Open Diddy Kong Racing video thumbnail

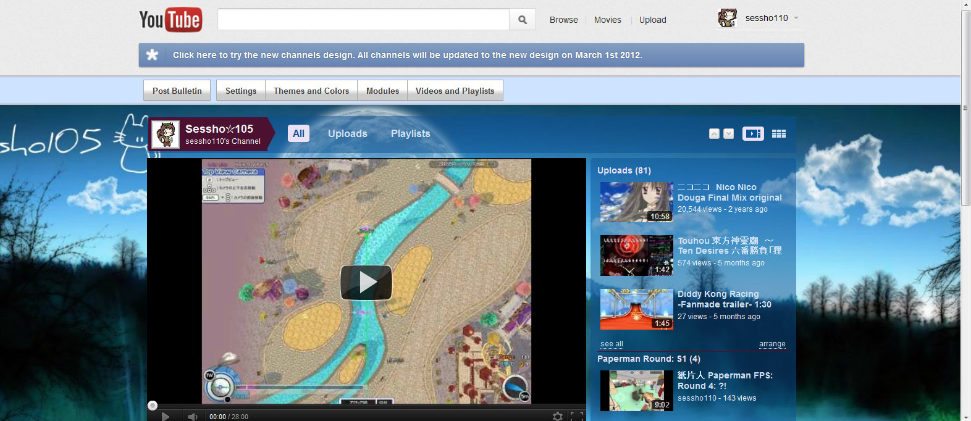pyautogui.click(x=637, y=309)
